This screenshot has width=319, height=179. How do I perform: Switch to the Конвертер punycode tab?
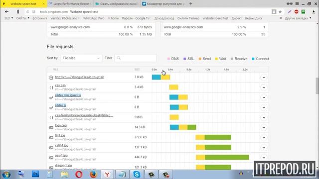[x=164, y=3]
